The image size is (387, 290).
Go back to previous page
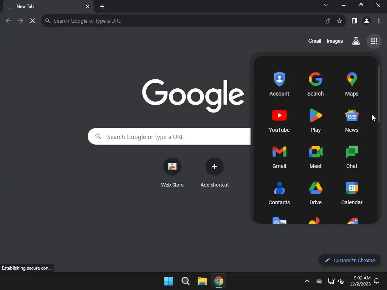(8, 21)
